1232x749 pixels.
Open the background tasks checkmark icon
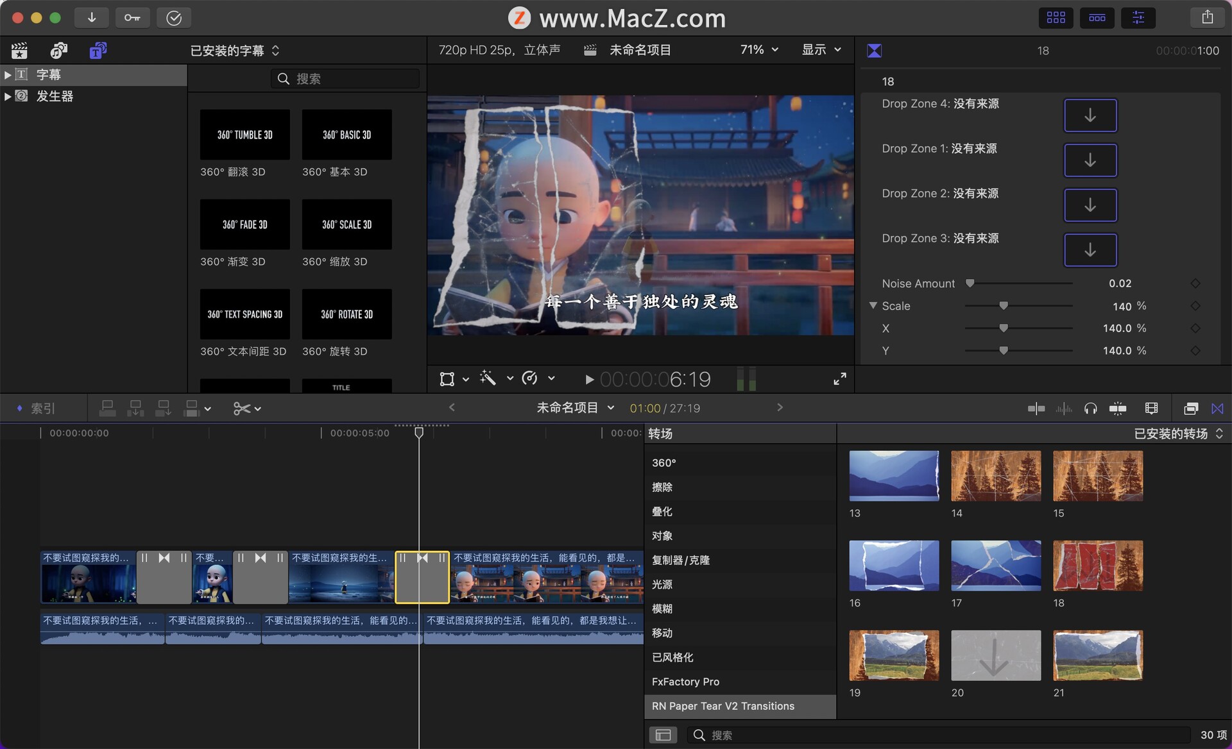click(x=174, y=17)
